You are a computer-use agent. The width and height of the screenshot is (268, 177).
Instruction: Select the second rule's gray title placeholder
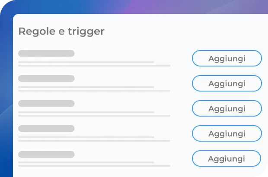click(x=46, y=79)
